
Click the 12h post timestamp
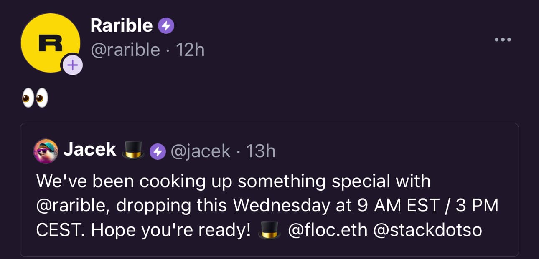point(190,50)
